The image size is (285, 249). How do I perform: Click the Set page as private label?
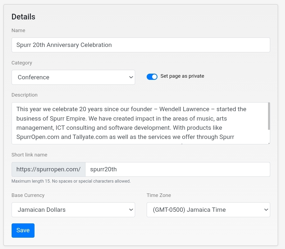click(x=182, y=76)
